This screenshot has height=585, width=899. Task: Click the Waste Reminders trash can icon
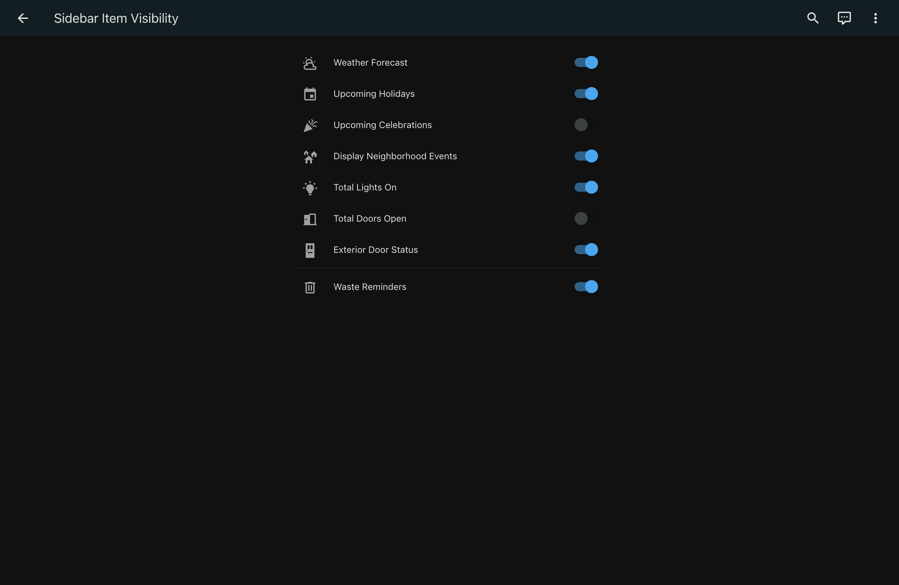[x=310, y=287]
